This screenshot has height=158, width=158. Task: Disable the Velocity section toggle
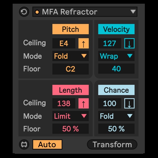pos(116,29)
